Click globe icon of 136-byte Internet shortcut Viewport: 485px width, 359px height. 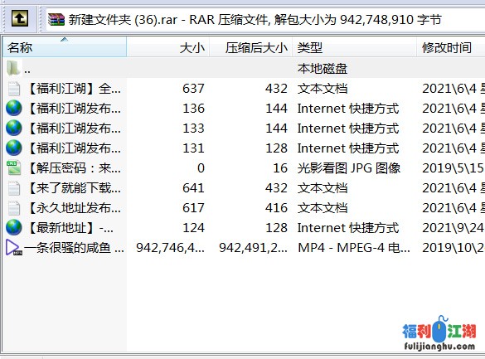(x=14, y=109)
